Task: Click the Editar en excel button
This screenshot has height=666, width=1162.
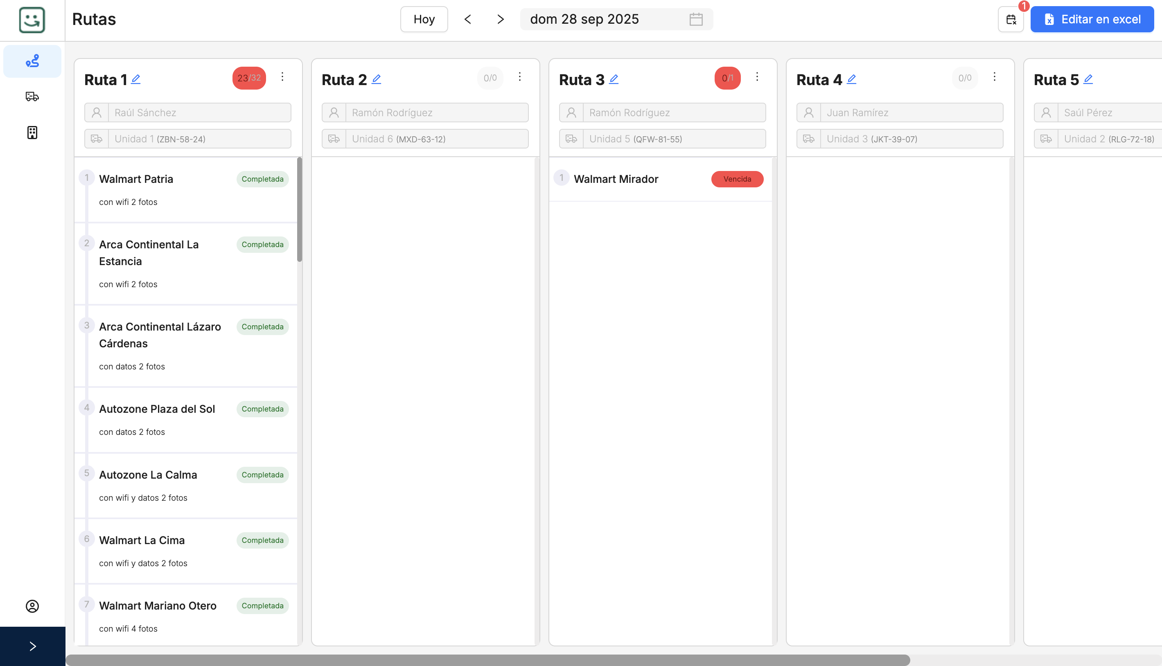Action: [1092, 19]
